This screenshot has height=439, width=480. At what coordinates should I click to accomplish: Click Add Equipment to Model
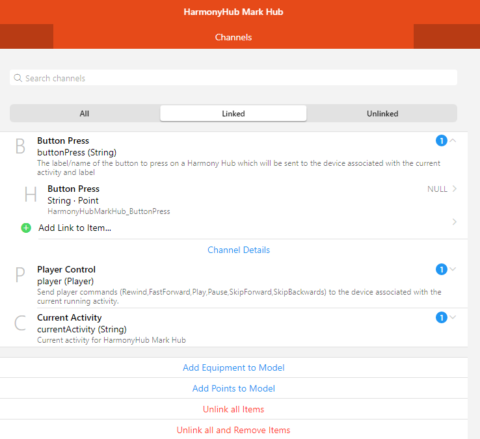pyautogui.click(x=233, y=367)
